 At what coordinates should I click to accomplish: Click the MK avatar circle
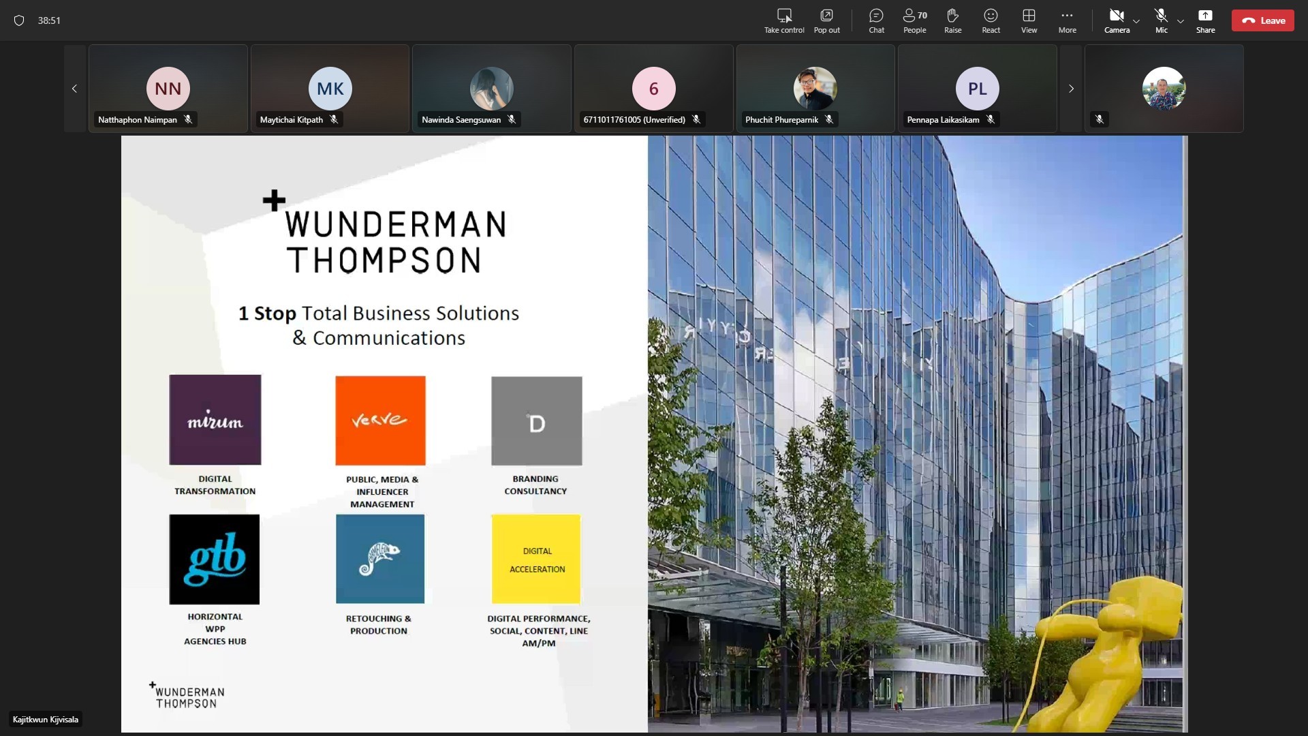click(x=330, y=89)
